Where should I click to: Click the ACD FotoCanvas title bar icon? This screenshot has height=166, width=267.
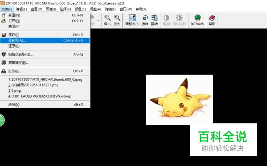coord(2,3)
